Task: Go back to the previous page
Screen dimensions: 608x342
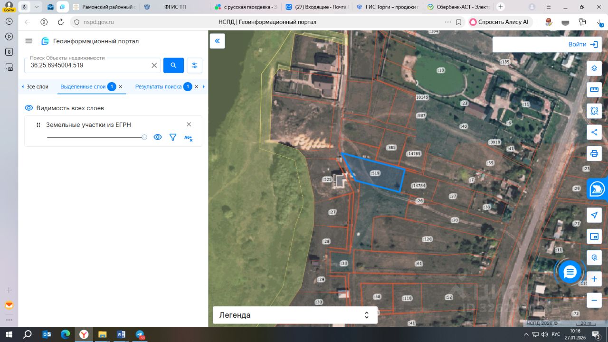Action: click(x=27, y=22)
